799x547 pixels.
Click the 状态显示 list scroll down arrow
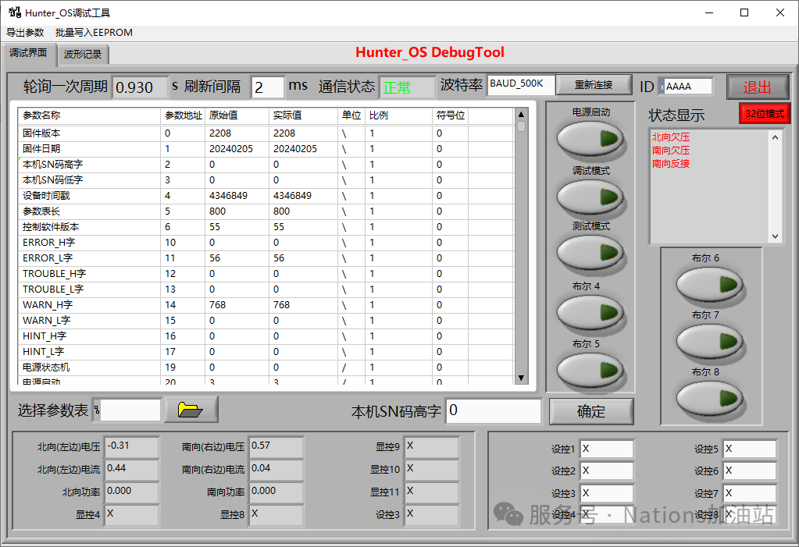(x=775, y=236)
